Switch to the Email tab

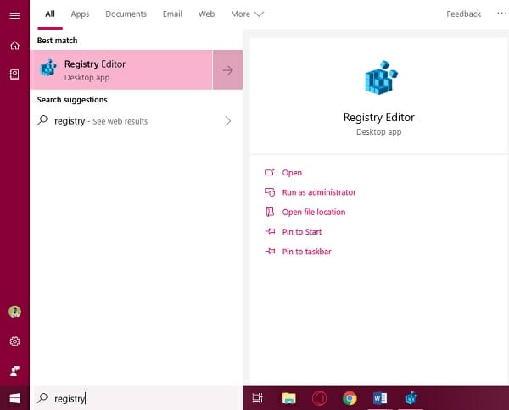[172, 14]
